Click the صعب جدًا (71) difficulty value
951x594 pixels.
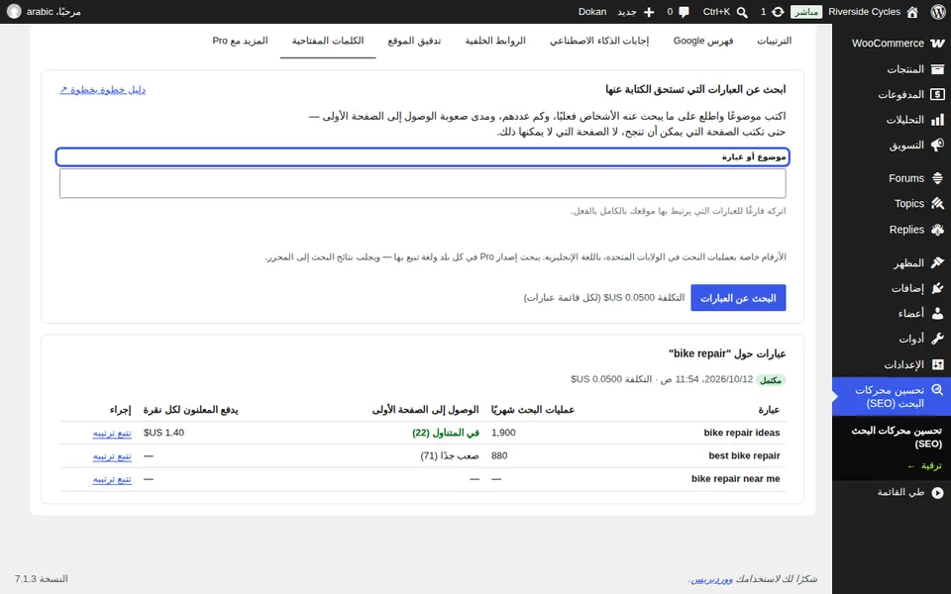(450, 455)
